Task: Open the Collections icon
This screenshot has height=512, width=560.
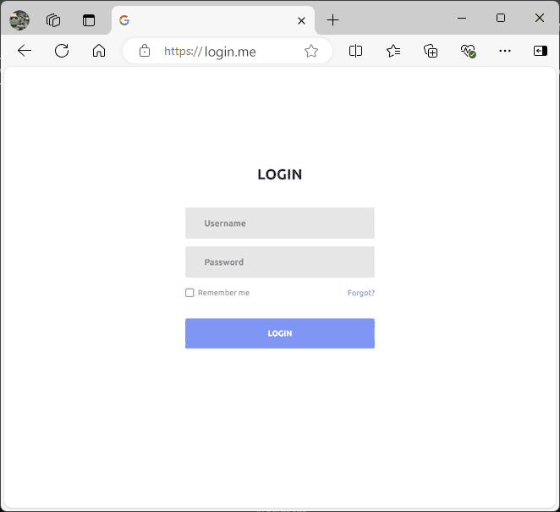Action: click(431, 51)
